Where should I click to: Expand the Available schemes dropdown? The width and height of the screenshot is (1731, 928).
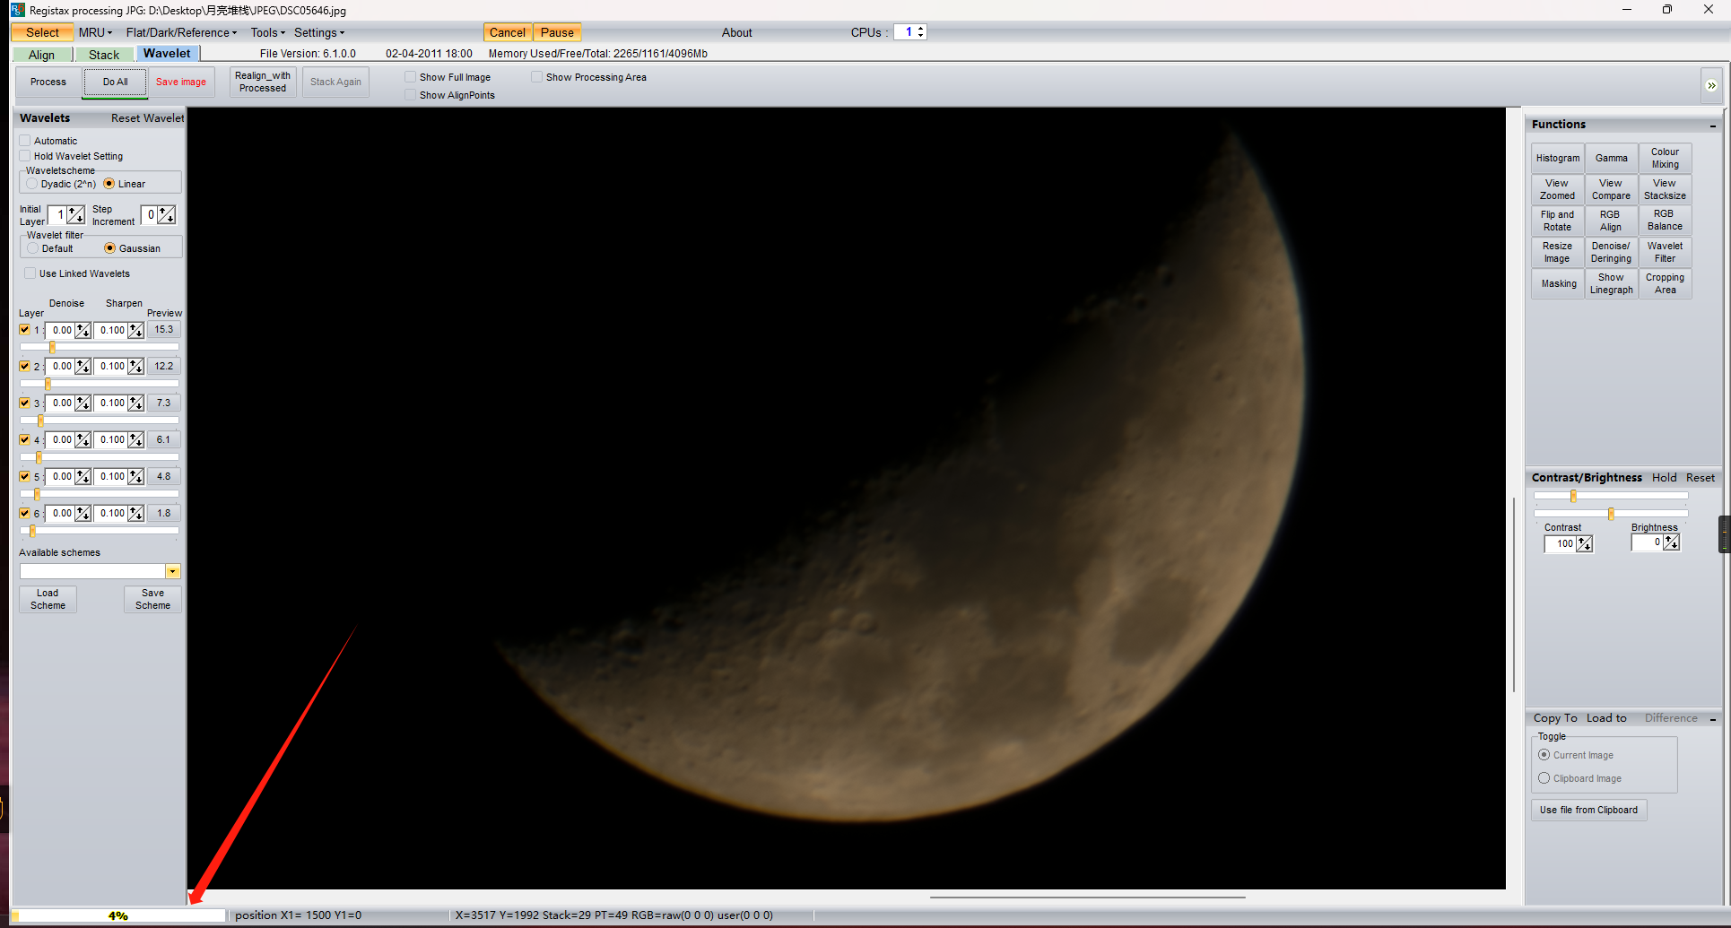173,572
